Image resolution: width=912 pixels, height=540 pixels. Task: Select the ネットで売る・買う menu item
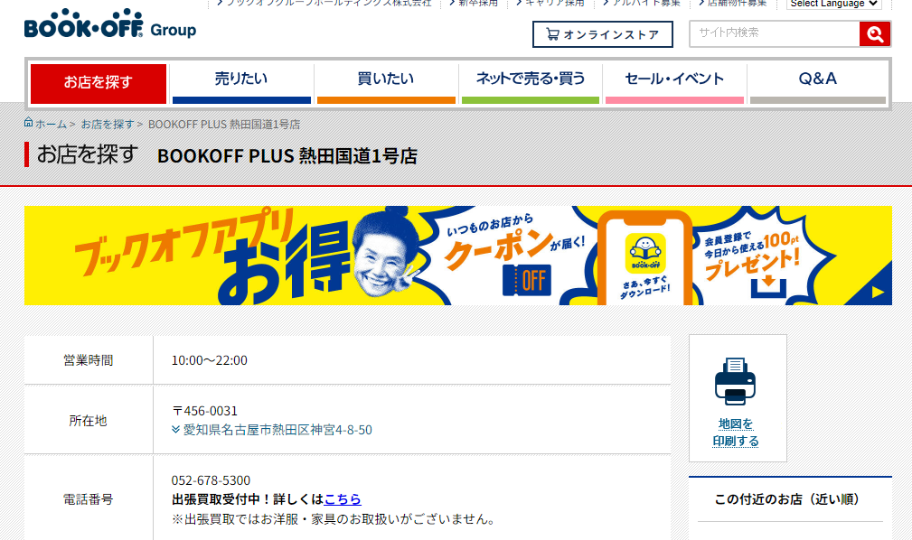pos(531,79)
